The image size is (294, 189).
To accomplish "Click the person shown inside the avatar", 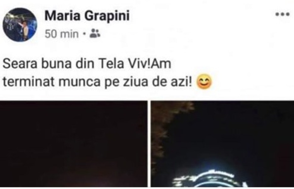I will (25, 30).
